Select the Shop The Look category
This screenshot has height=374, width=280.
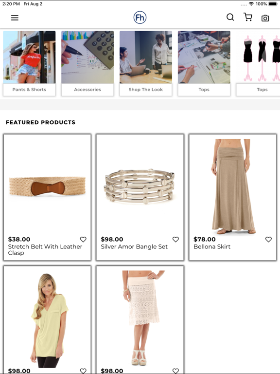point(146,90)
